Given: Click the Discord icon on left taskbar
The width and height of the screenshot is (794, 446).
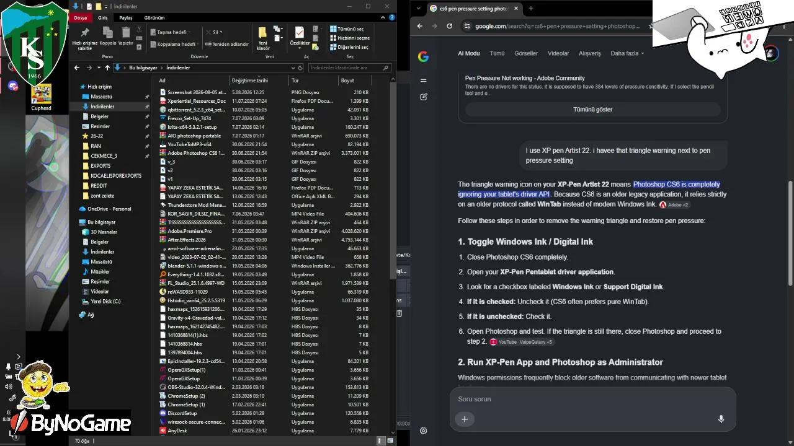Looking at the screenshot, I should tap(13, 86).
